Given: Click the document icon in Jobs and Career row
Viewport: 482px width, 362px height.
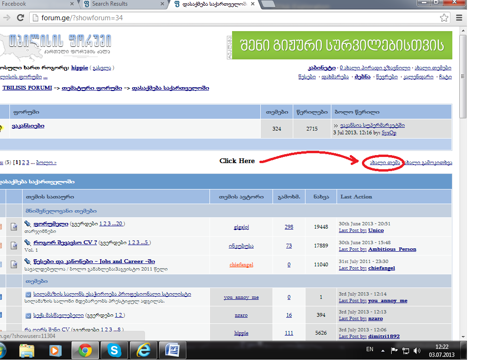Looking at the screenshot, I should click(14, 264).
